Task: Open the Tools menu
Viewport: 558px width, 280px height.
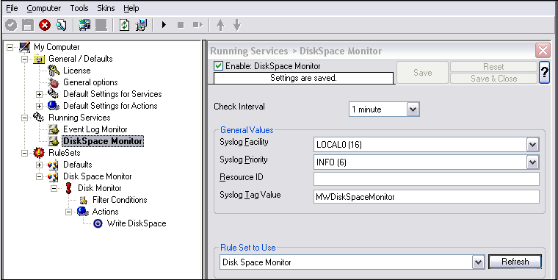Action: click(79, 8)
